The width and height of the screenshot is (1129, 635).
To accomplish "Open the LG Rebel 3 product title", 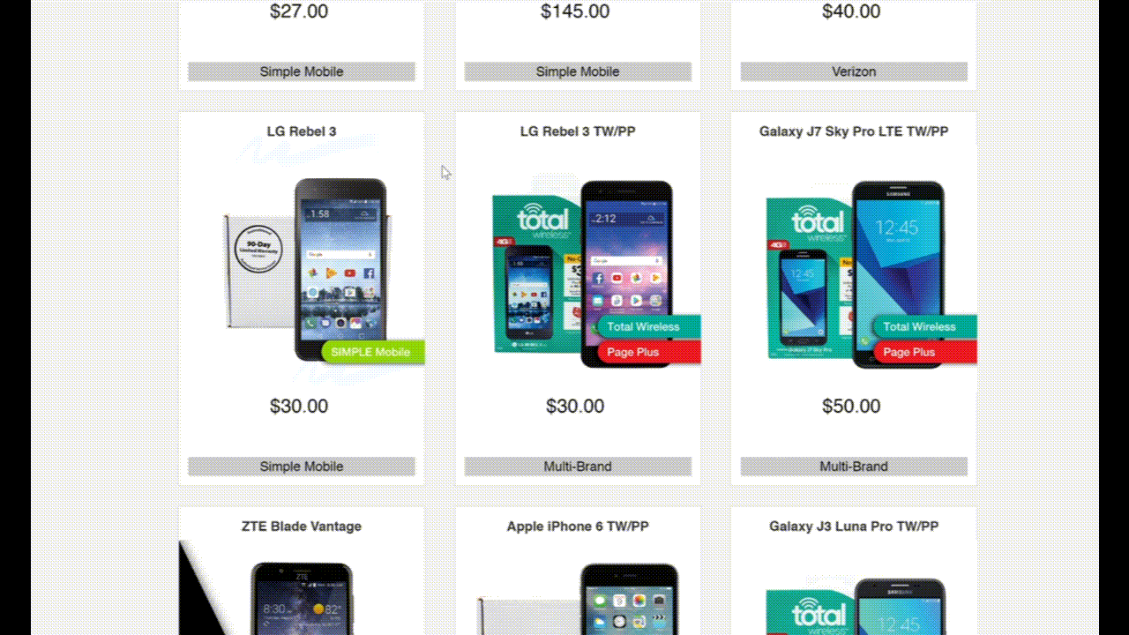I will [x=302, y=131].
